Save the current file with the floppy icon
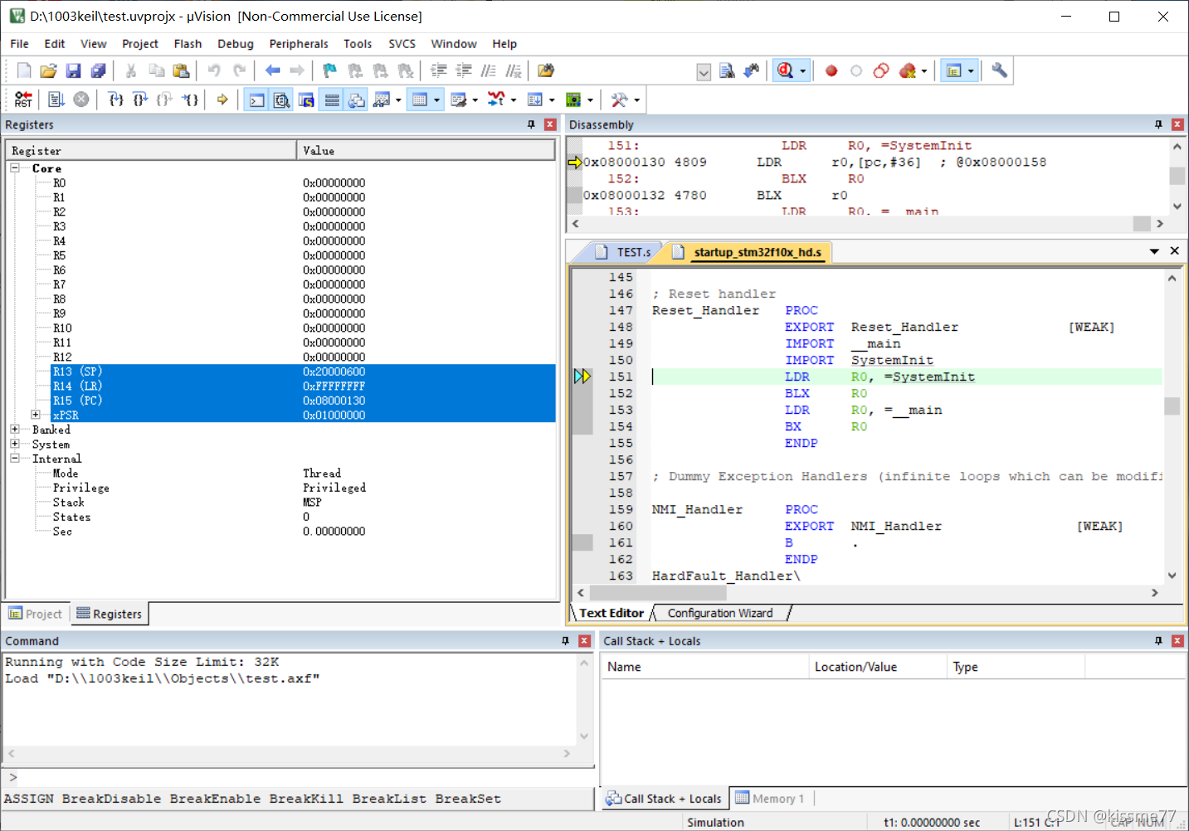Image resolution: width=1189 pixels, height=831 pixels. [x=74, y=71]
